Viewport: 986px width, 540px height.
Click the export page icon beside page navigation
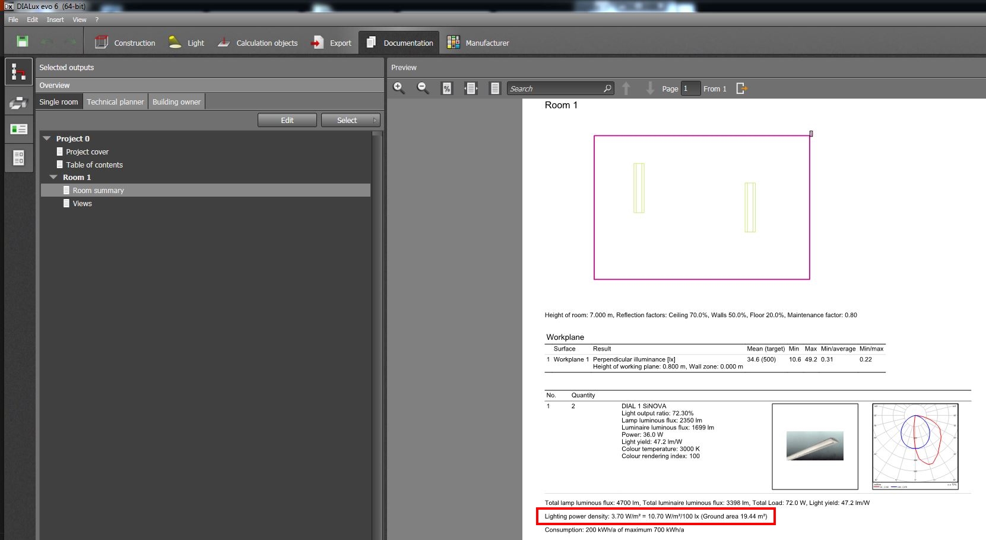tap(741, 88)
